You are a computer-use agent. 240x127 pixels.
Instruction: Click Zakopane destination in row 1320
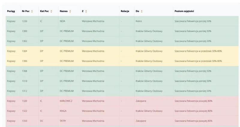pyautogui.click(x=141, y=101)
